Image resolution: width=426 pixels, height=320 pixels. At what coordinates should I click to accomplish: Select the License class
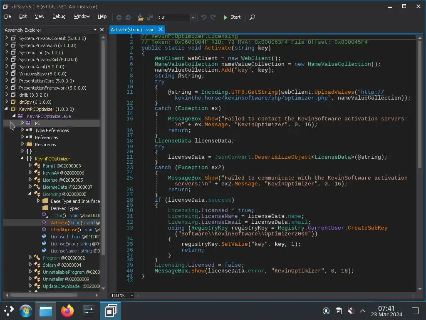[63, 180]
